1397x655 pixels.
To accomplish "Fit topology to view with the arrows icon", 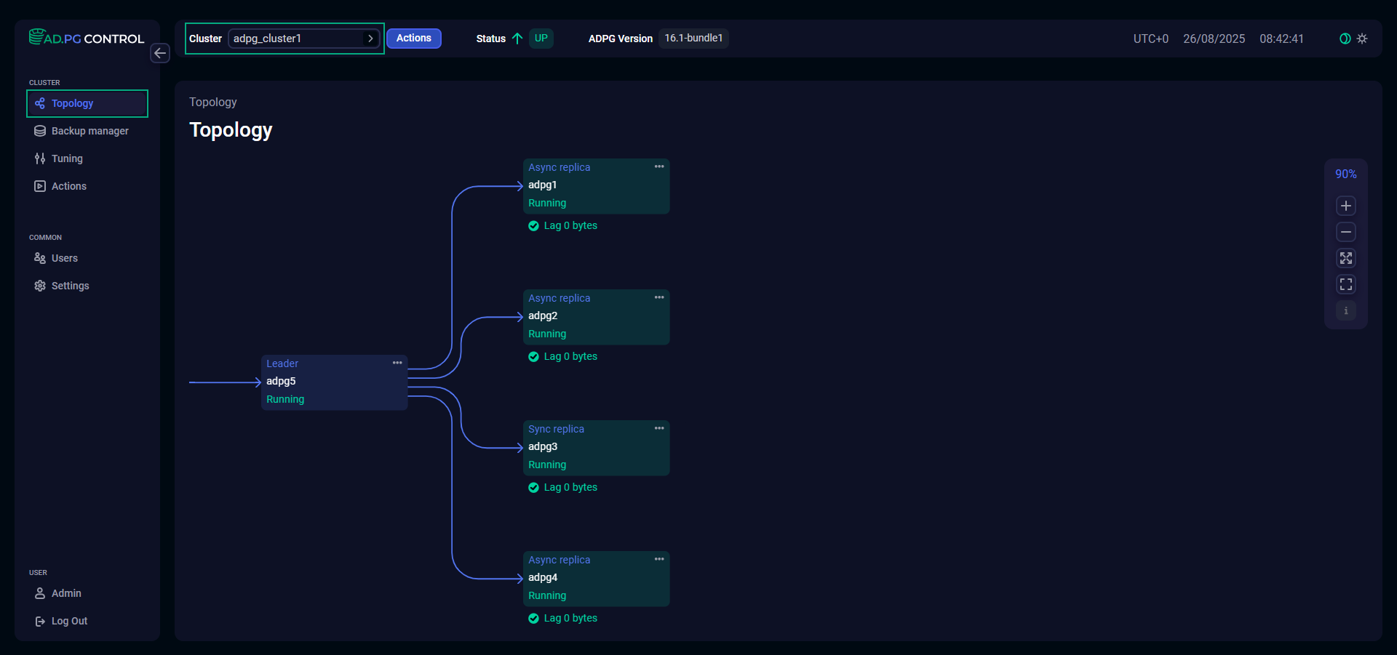I will (1345, 258).
